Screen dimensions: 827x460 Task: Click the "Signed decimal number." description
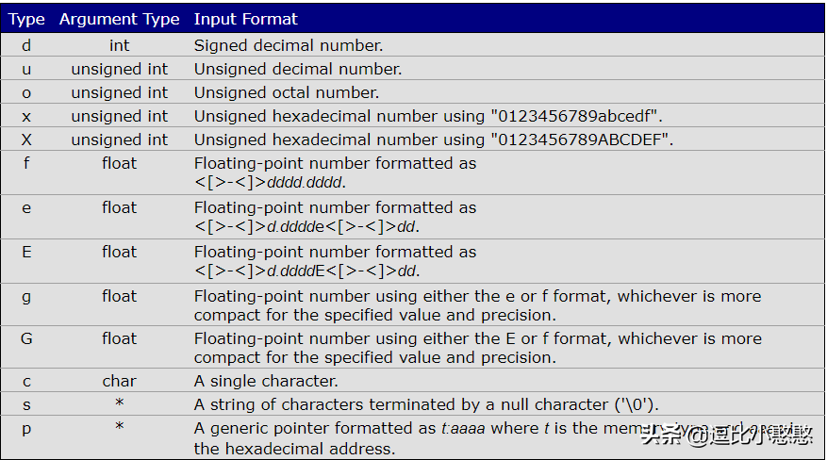pyautogui.click(x=289, y=45)
